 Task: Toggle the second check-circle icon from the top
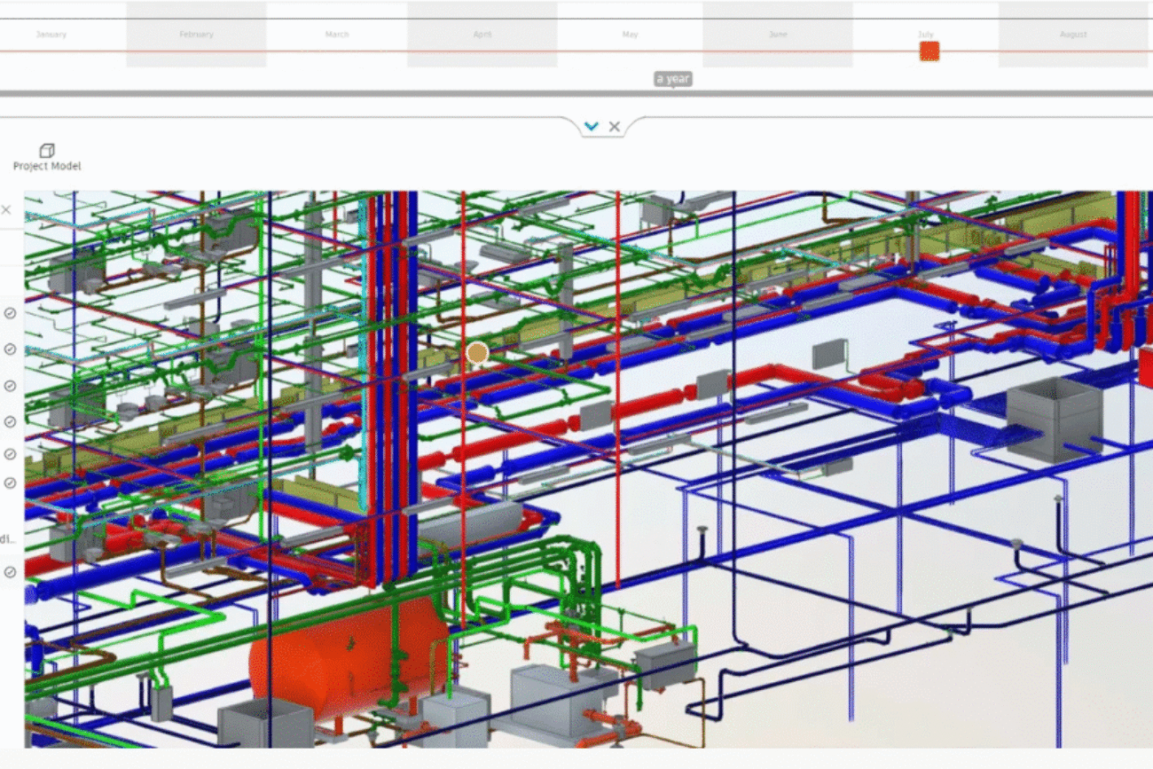coord(10,349)
